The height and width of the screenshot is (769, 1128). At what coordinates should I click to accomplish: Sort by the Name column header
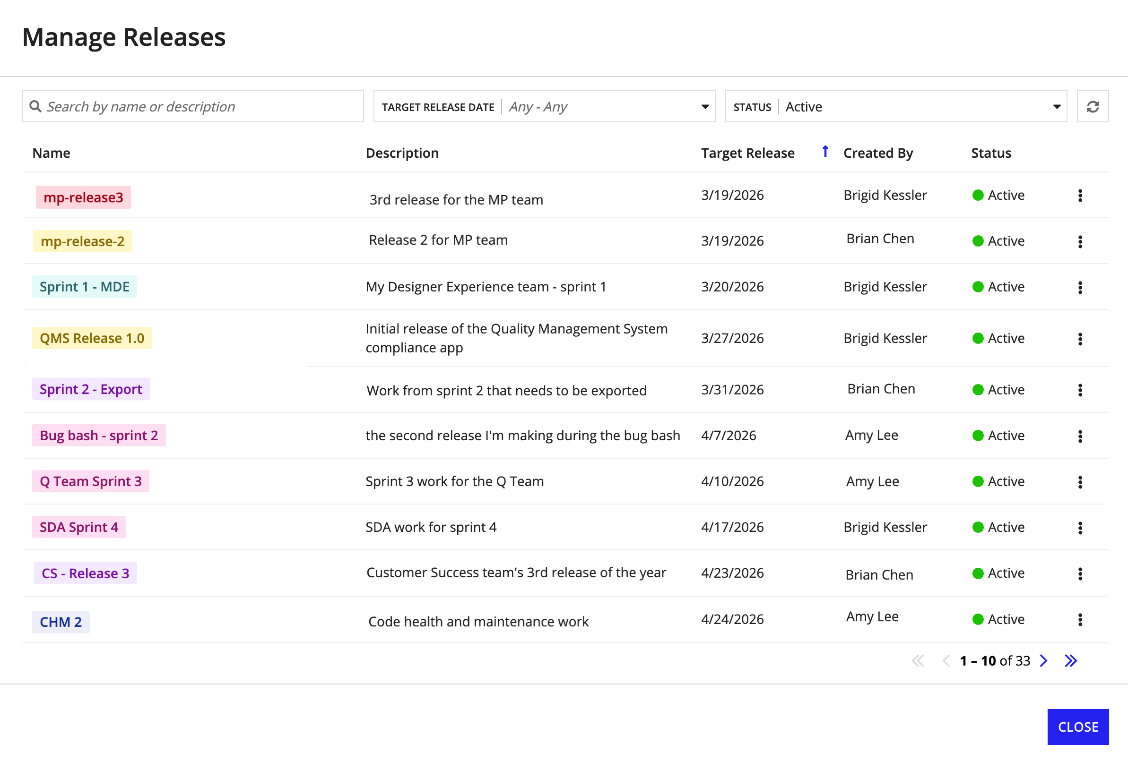[52, 153]
